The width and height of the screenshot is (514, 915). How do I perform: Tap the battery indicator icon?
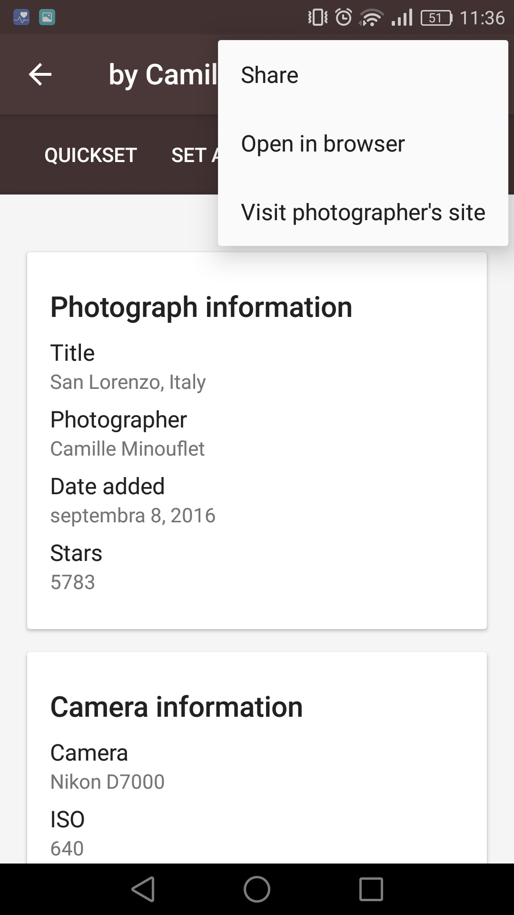click(x=436, y=18)
